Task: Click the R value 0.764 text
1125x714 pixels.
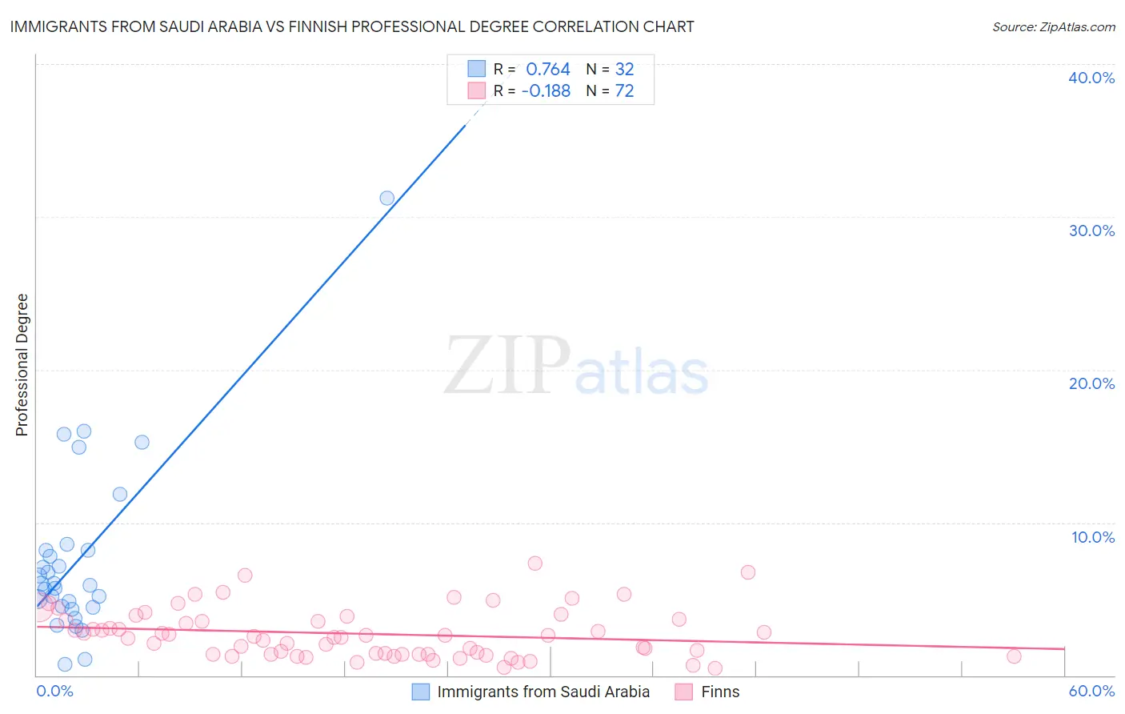Action: 548,69
